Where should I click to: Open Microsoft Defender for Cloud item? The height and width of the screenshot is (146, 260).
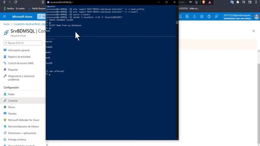(24, 120)
